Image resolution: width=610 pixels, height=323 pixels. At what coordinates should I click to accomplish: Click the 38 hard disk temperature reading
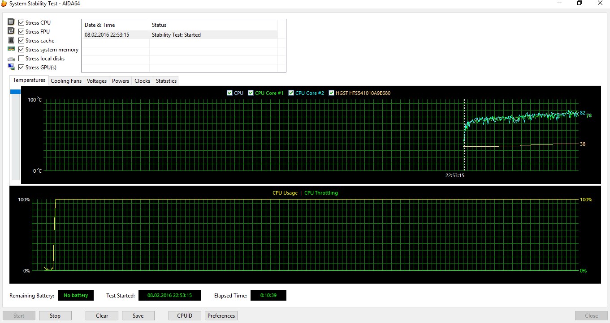[583, 144]
